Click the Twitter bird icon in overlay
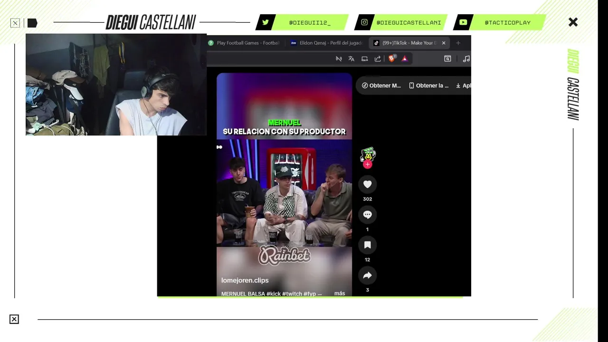Viewport: 608px width, 342px height. click(266, 22)
